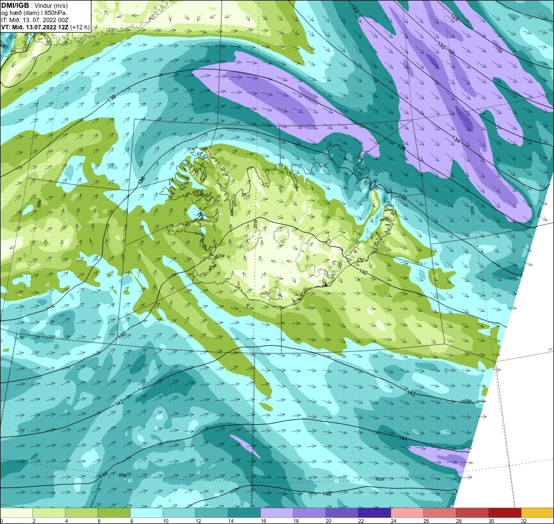Image resolution: width=554 pixels, height=524 pixels.
Task: Select the 28–30 m/s red legend swatch
Action: tap(473, 513)
